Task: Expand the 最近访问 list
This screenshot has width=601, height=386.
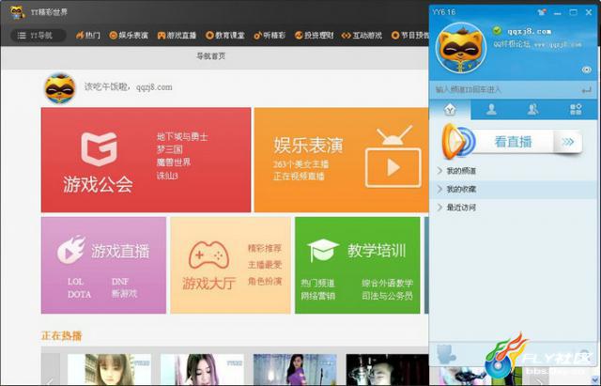Action: (x=514, y=208)
